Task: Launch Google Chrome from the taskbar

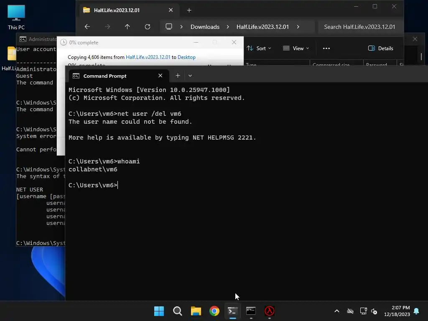Action: point(214,311)
